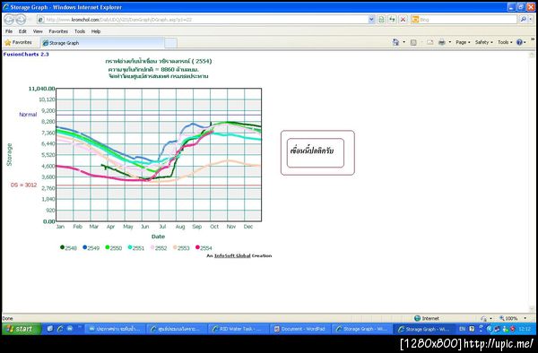
Task: Open the File menu
Action: tap(9, 31)
